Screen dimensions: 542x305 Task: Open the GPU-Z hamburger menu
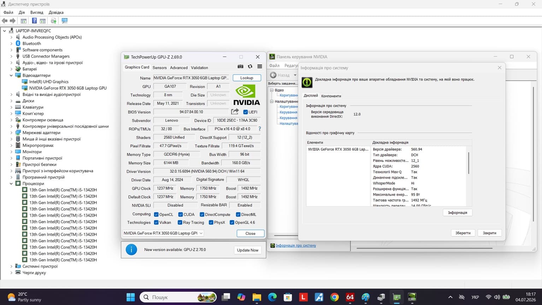[260, 67]
